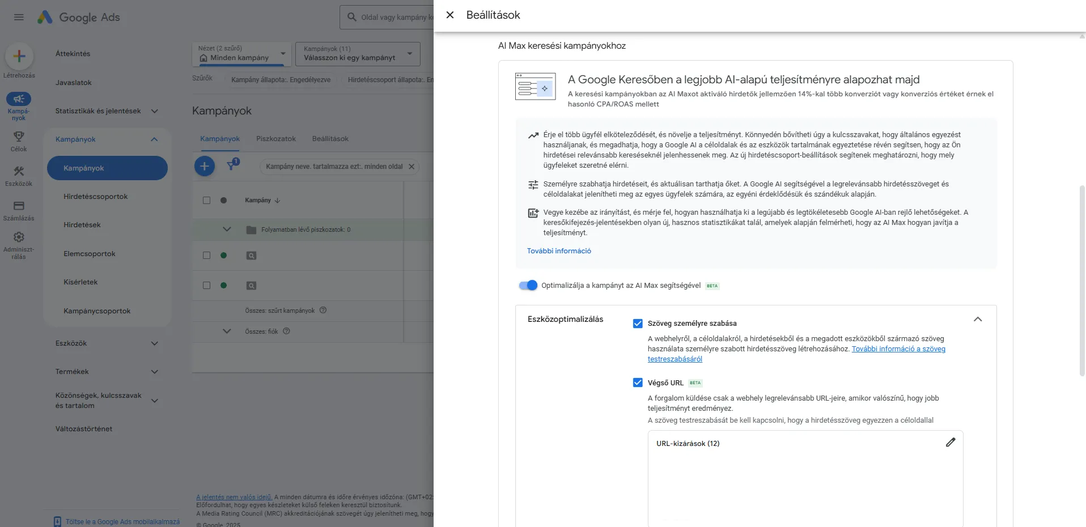Uncheck the Végső URL checkbox

tap(638, 383)
